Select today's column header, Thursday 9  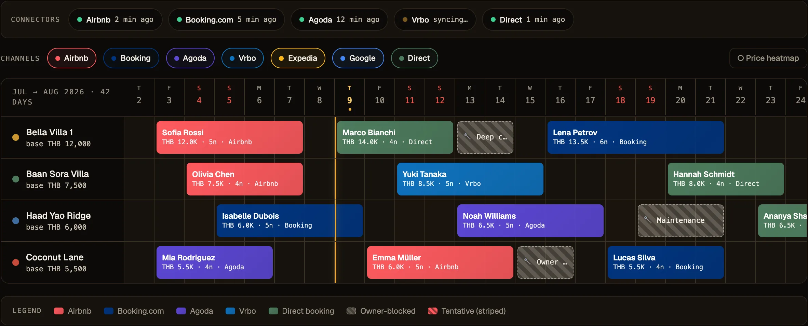click(x=350, y=97)
